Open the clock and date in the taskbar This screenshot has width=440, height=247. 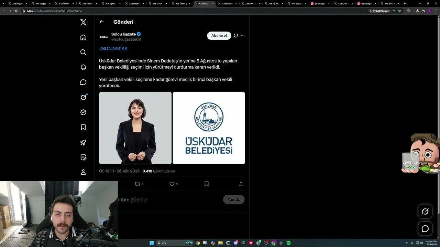[x=431, y=243]
